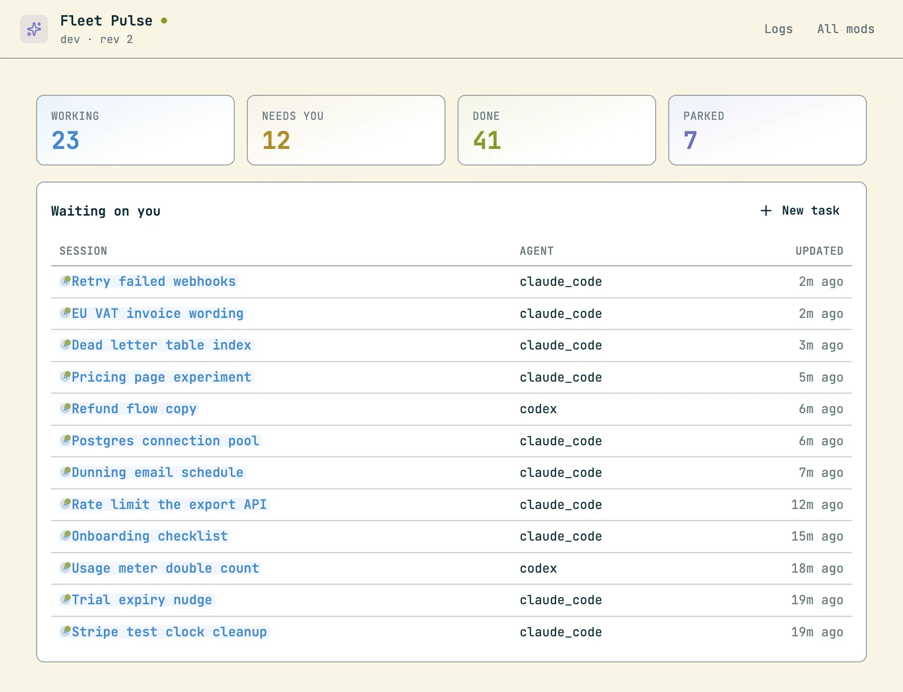Click the avatar icon beside Rate limit the export API

click(66, 504)
